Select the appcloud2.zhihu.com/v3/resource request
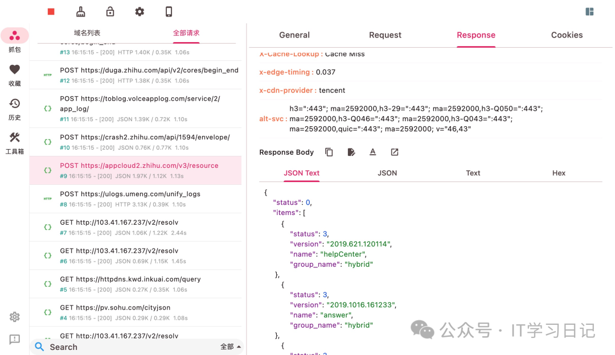 click(x=136, y=171)
